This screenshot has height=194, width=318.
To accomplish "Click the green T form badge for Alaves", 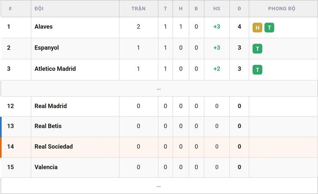I will (269, 28).
